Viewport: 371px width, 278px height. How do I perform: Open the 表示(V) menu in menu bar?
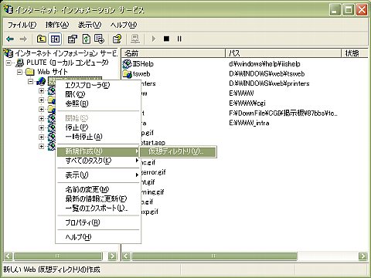click(x=90, y=25)
